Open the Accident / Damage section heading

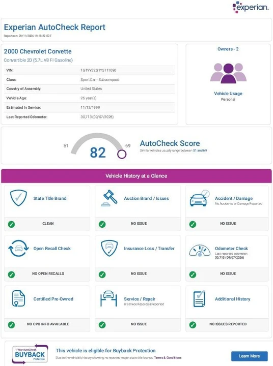(234, 198)
